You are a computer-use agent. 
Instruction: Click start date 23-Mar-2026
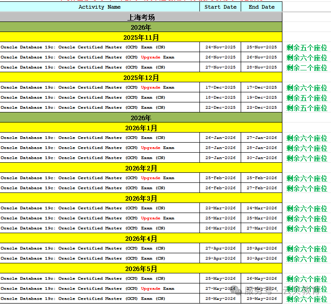click(221, 208)
